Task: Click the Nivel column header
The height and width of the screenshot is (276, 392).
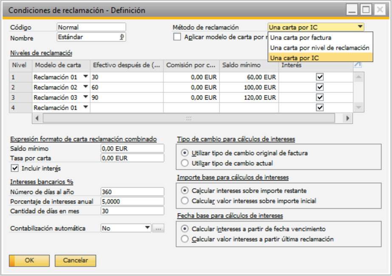Action: (21, 65)
